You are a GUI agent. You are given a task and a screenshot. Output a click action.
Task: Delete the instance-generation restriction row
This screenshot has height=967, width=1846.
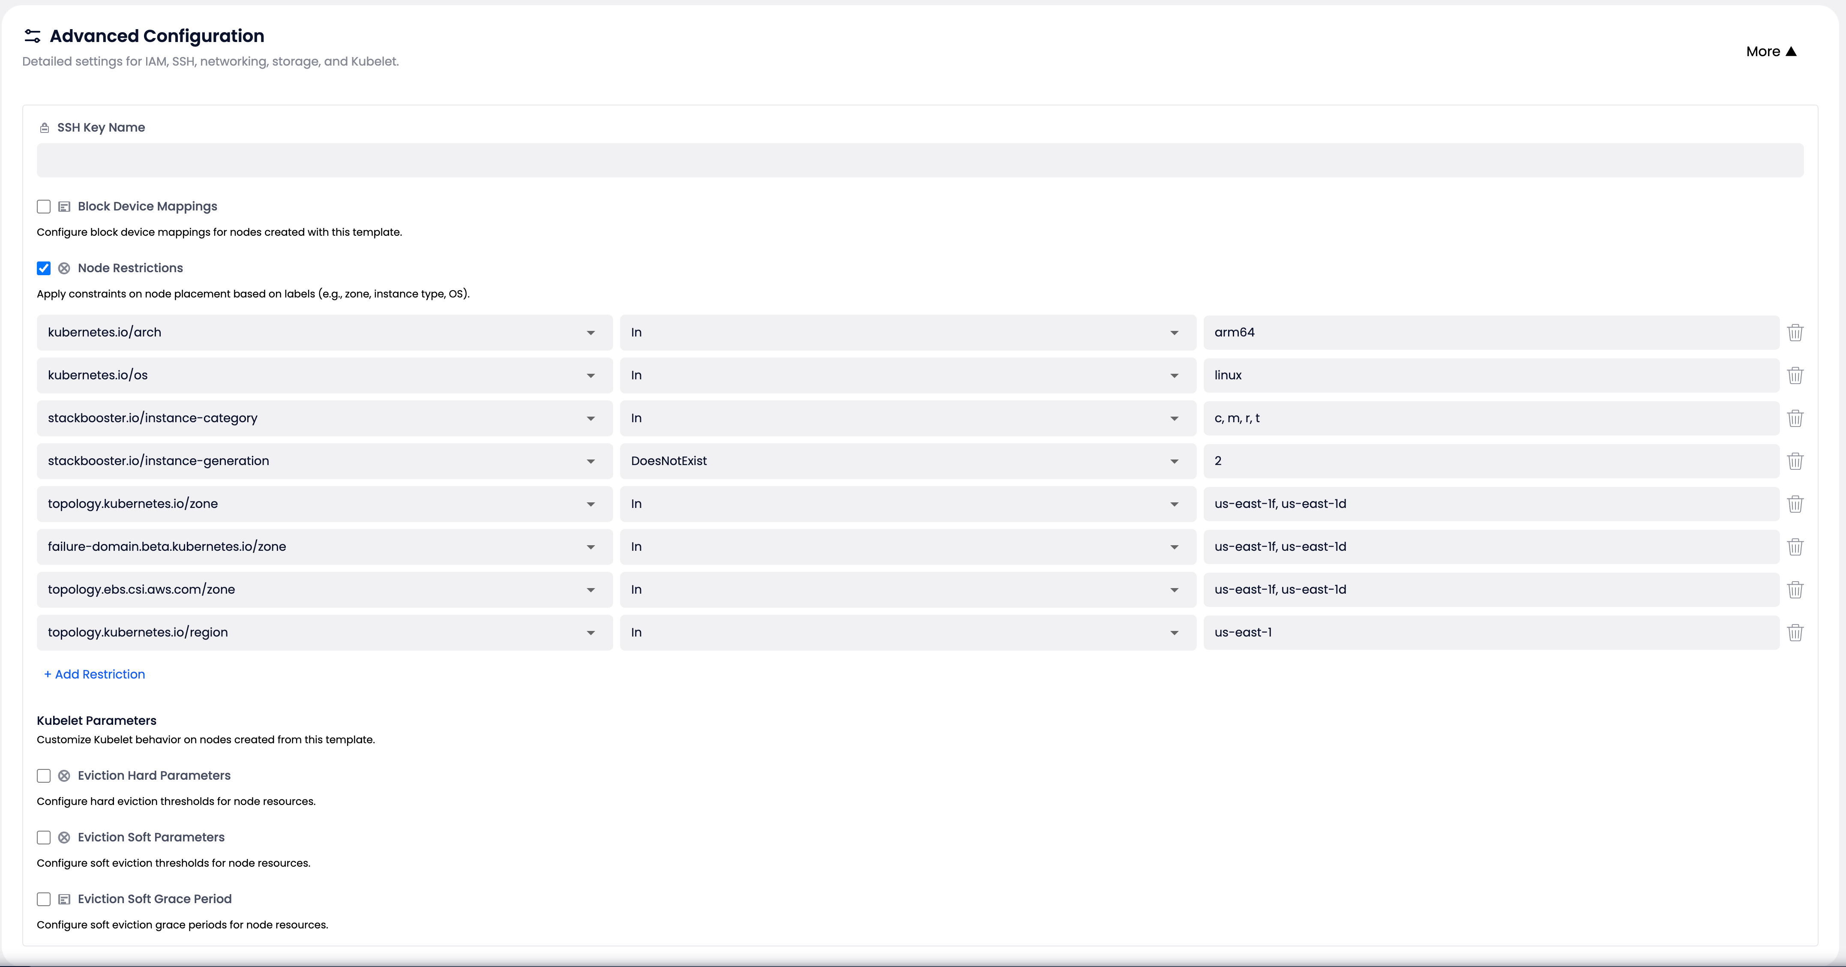(1795, 461)
